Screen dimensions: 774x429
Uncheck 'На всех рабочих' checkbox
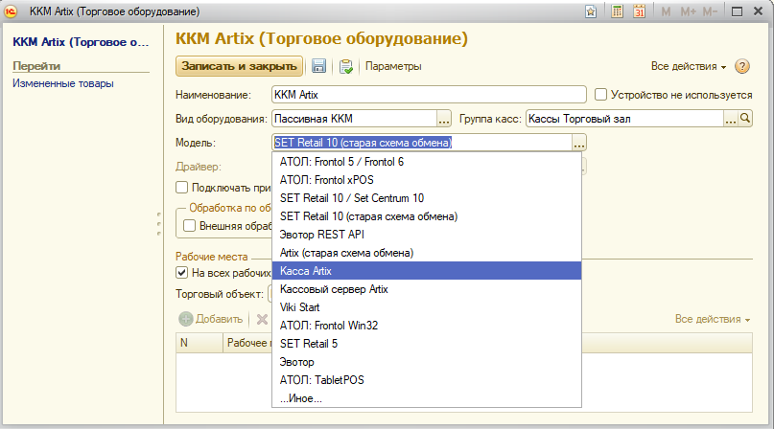181,272
